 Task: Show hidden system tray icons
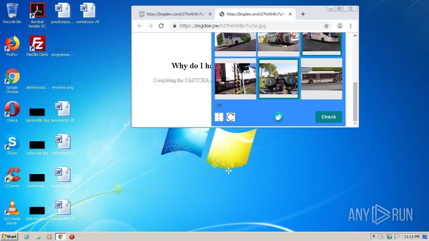point(374,237)
